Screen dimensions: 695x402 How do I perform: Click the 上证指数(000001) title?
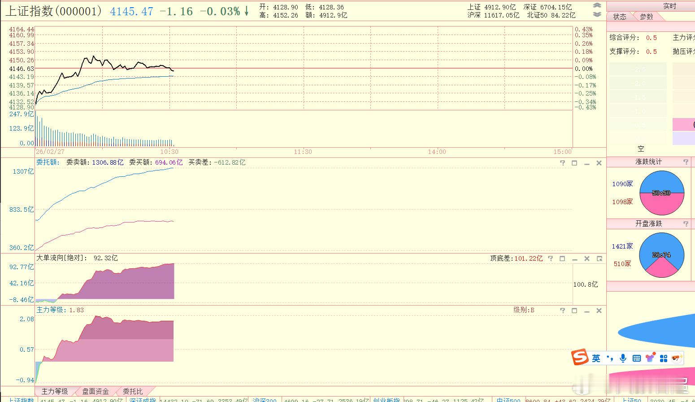pos(54,11)
